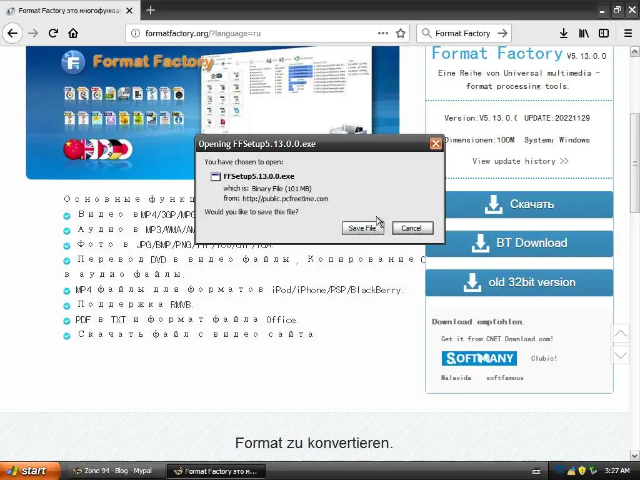Click the page scroll-down arrow box
Viewport: 640px width, 480px height.
pos(620,355)
